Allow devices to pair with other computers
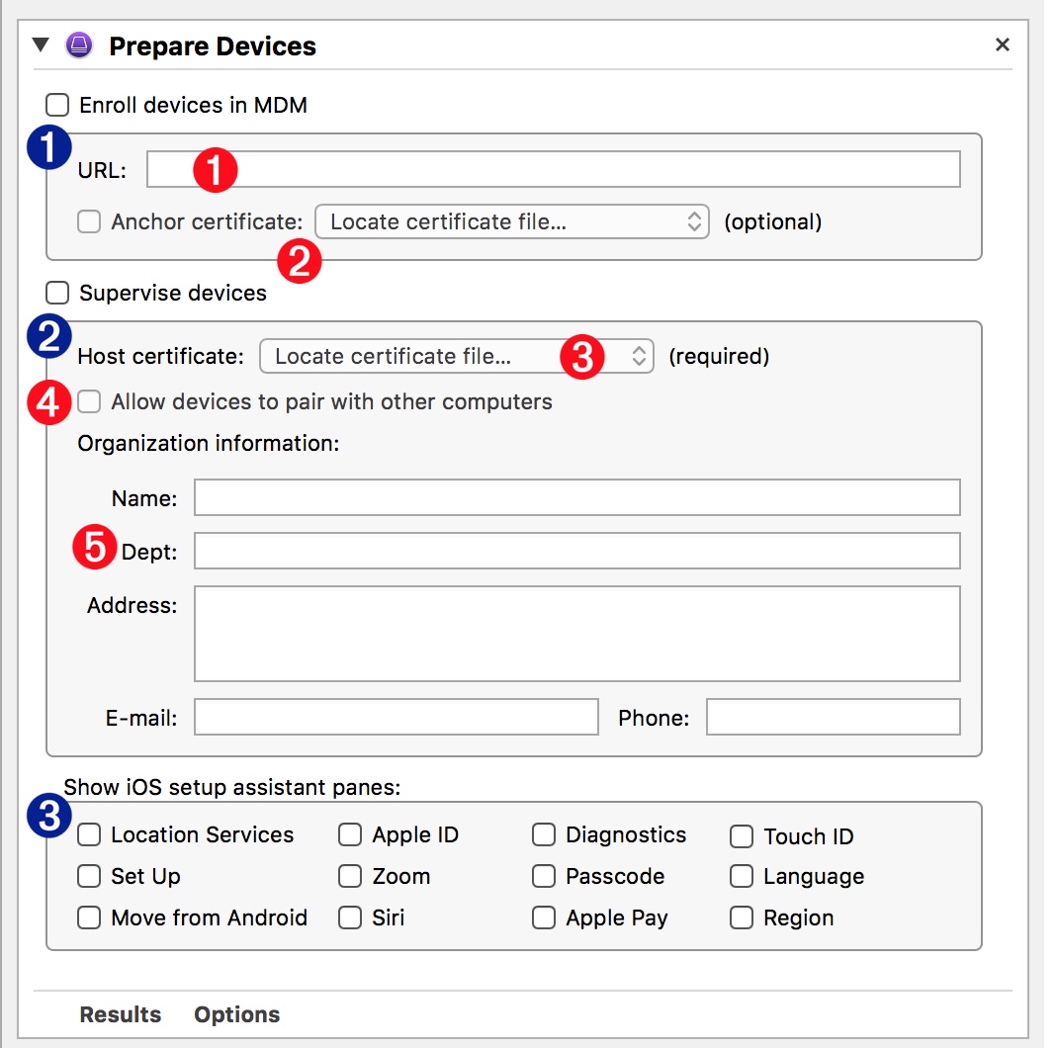Image resolution: width=1058 pixels, height=1048 pixels. (90, 401)
